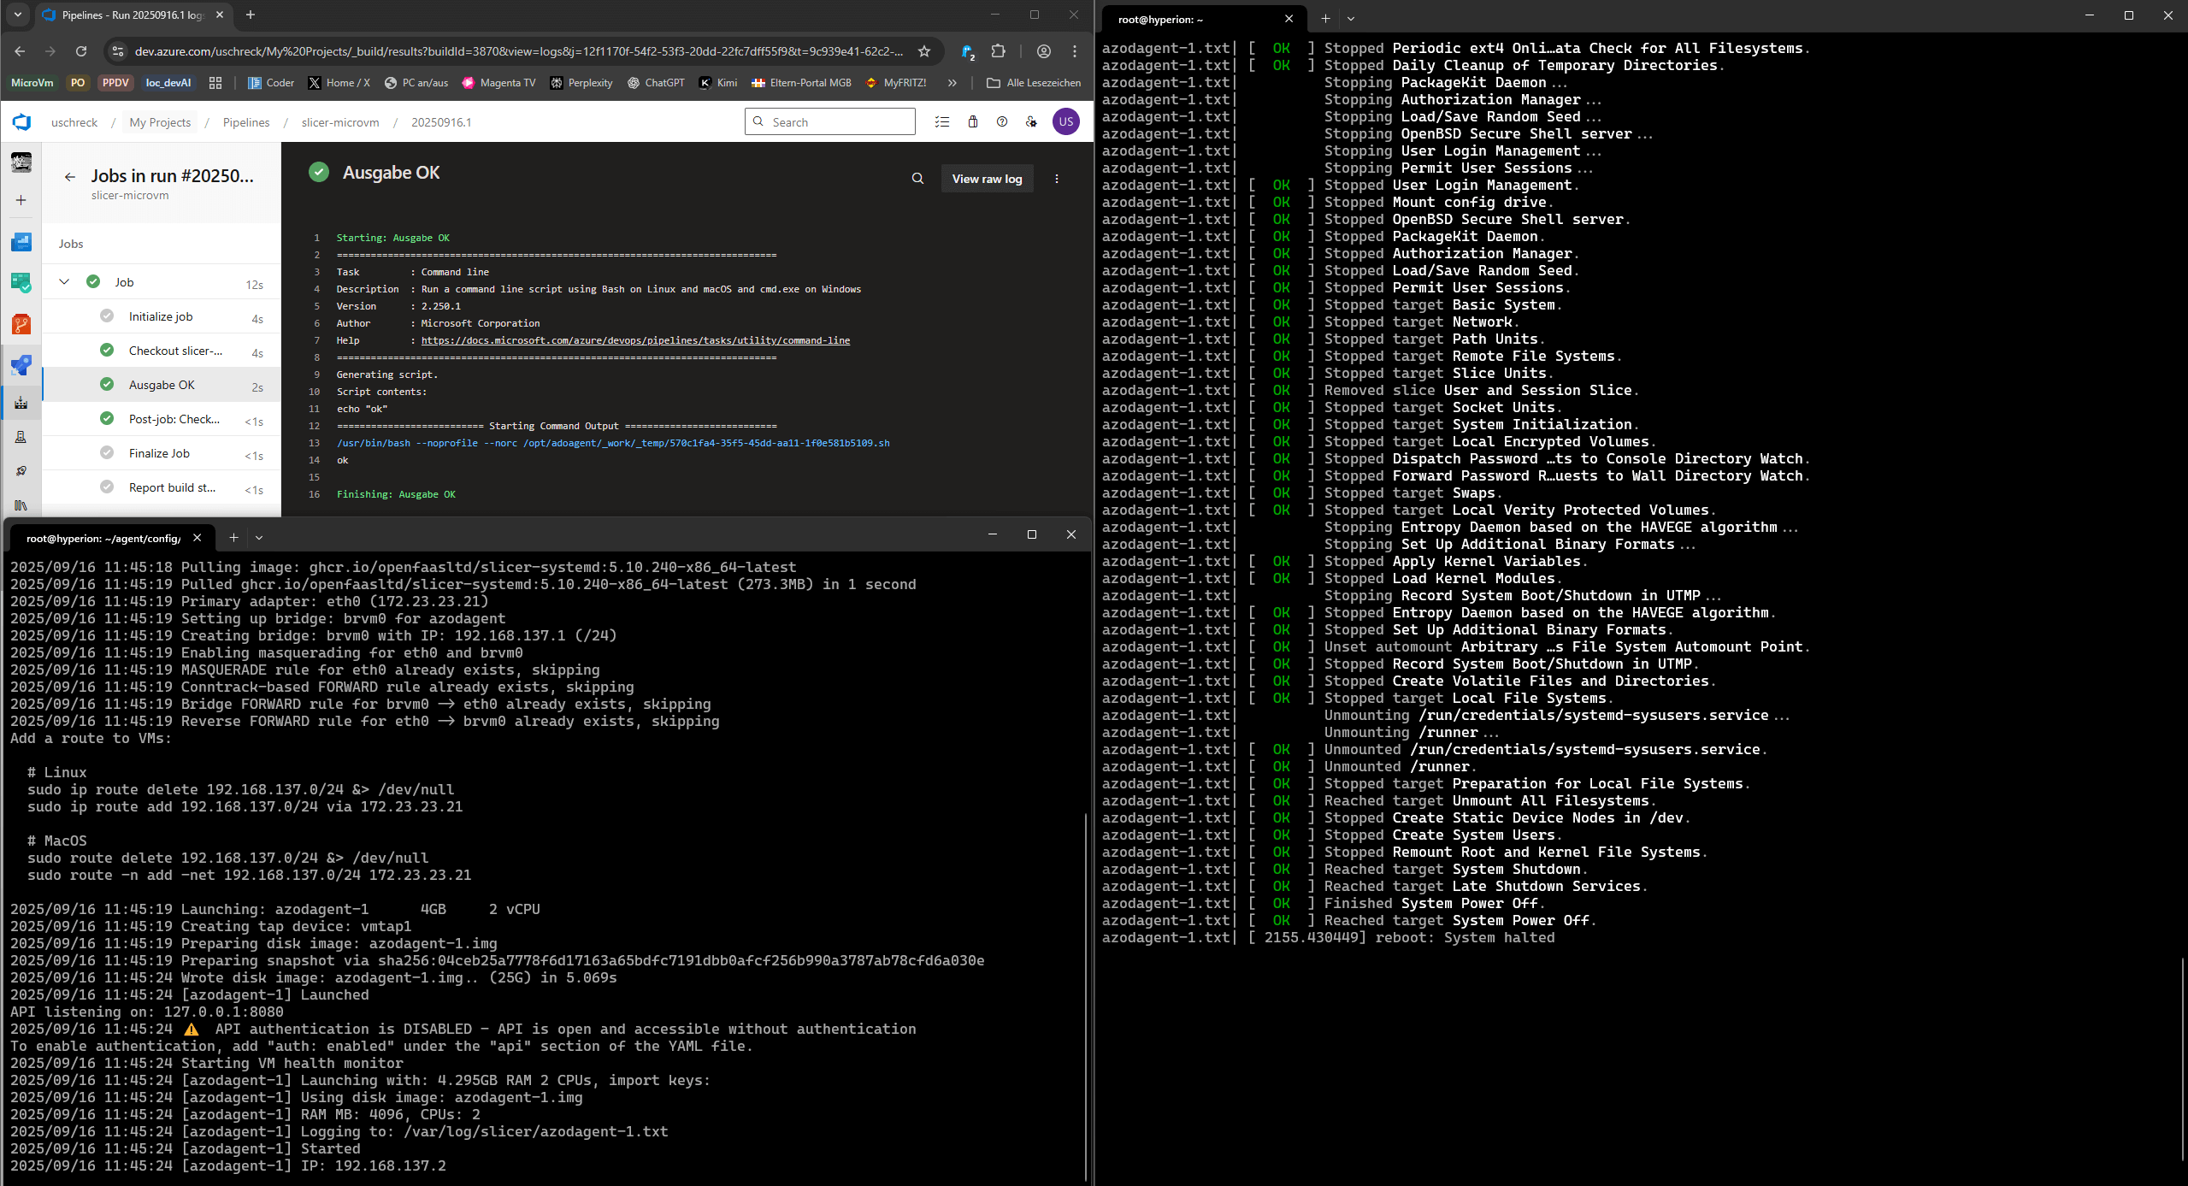
Task: Open user settings icon beside avatar
Action: pyautogui.click(x=1031, y=122)
